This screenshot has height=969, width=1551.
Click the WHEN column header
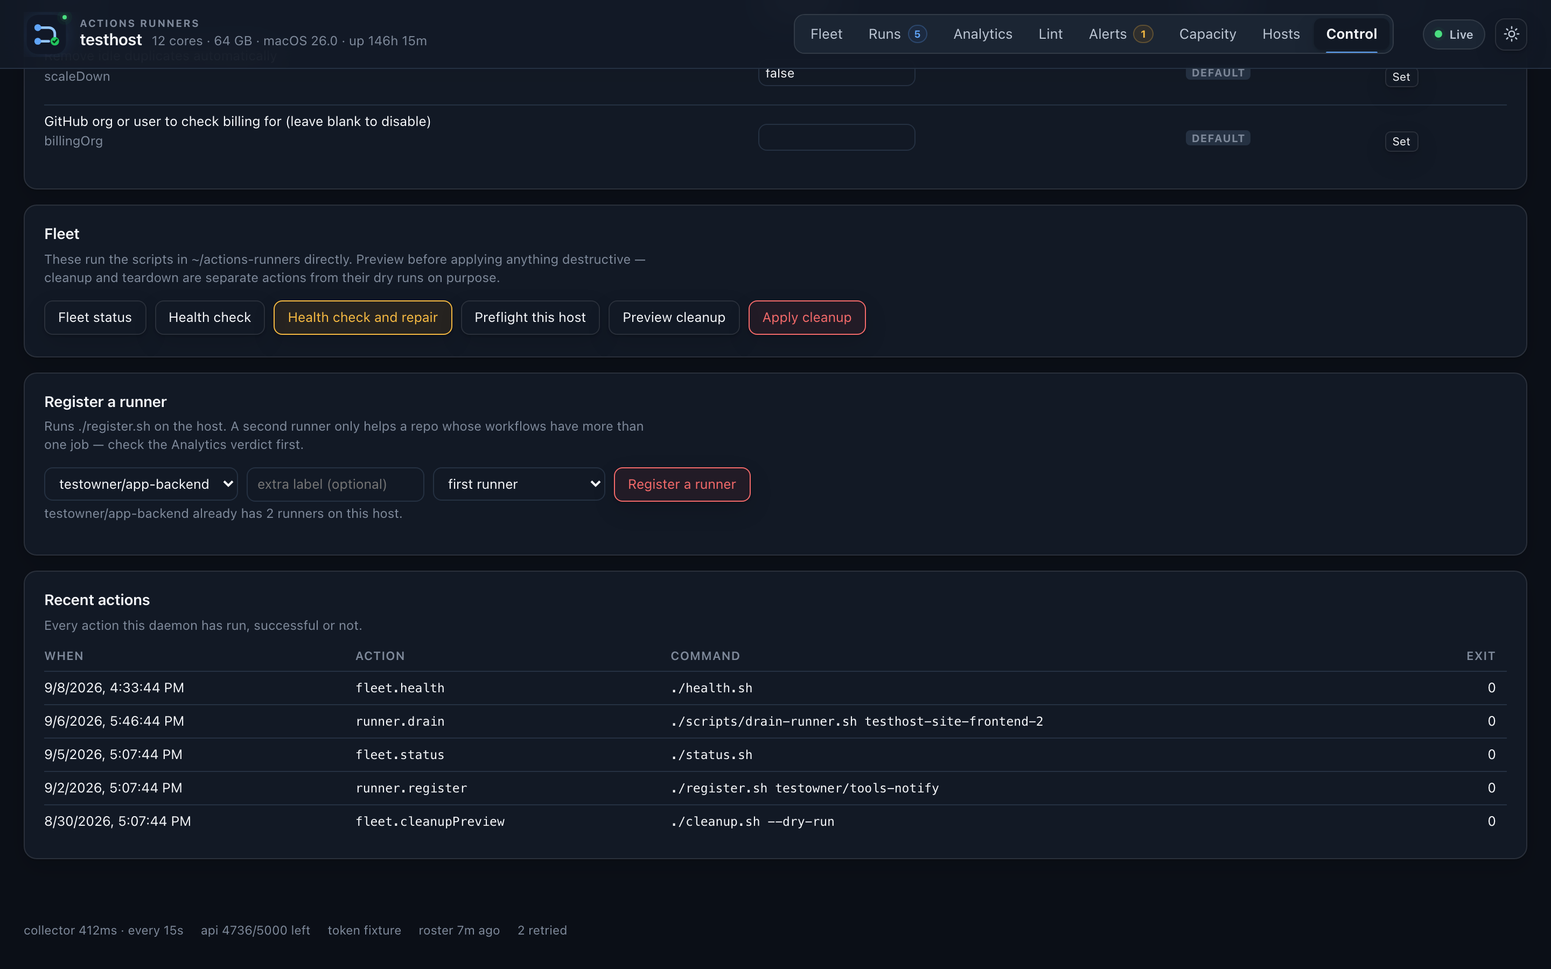pyautogui.click(x=64, y=656)
